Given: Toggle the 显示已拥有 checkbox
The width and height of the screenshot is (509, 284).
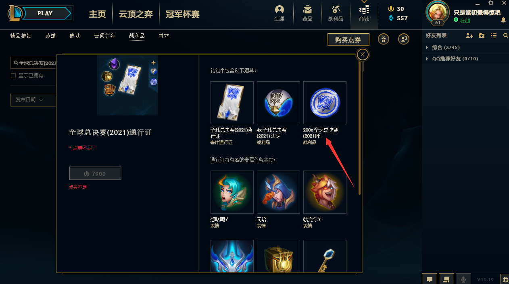Looking at the screenshot, I should click(x=13, y=76).
